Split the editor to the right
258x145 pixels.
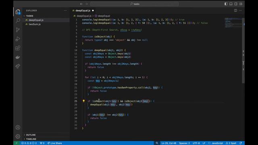235,10
